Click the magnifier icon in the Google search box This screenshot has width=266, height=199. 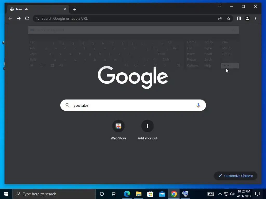click(x=67, y=105)
